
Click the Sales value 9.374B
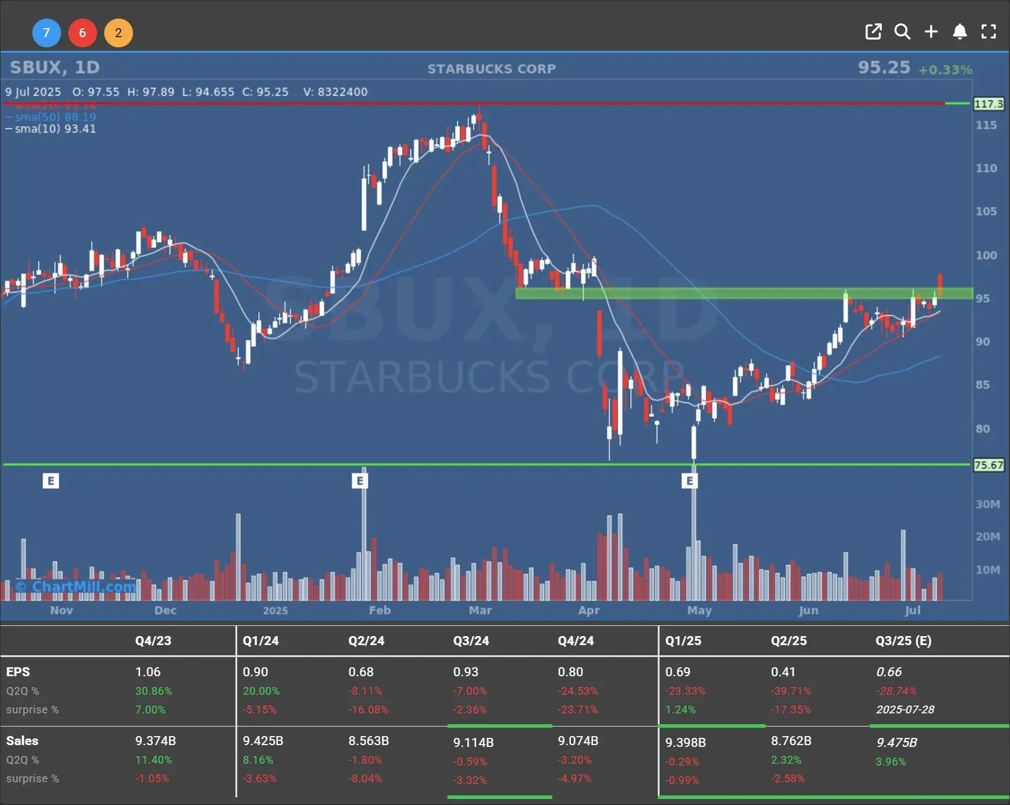coord(156,741)
